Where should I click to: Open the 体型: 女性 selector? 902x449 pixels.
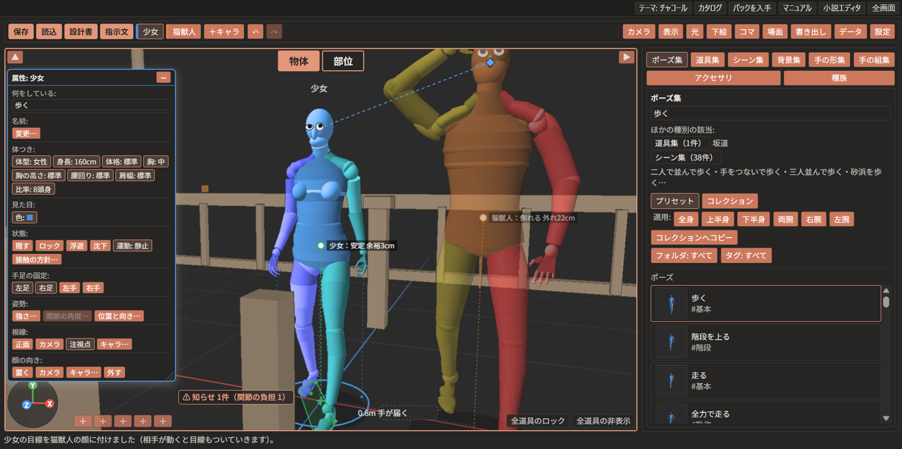[31, 162]
